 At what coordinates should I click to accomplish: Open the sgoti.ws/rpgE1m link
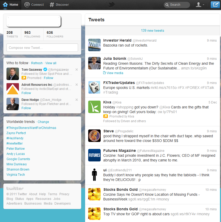(x=142, y=199)
